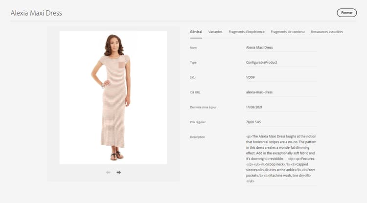Click the Alexia Maxi Dress product photo
This screenshot has height=203, width=367.
114,98
